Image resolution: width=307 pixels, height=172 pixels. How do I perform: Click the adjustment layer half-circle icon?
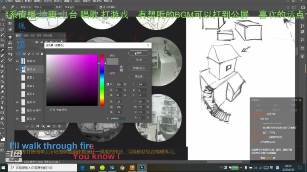(x=43, y=126)
